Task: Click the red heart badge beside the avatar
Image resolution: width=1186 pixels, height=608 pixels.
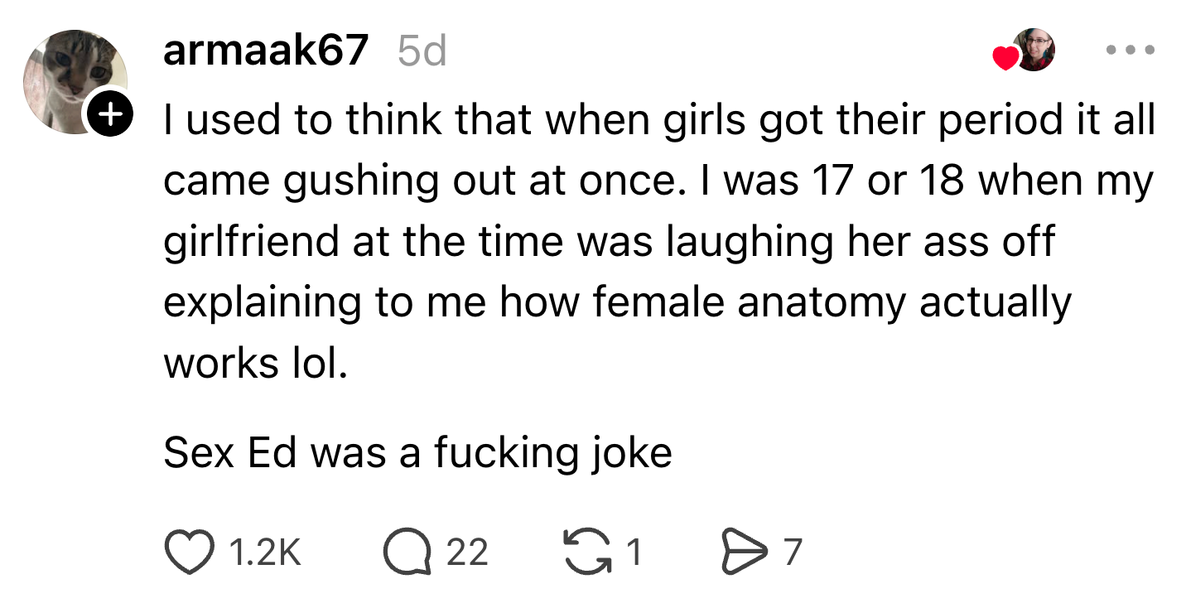Action: point(1005,58)
